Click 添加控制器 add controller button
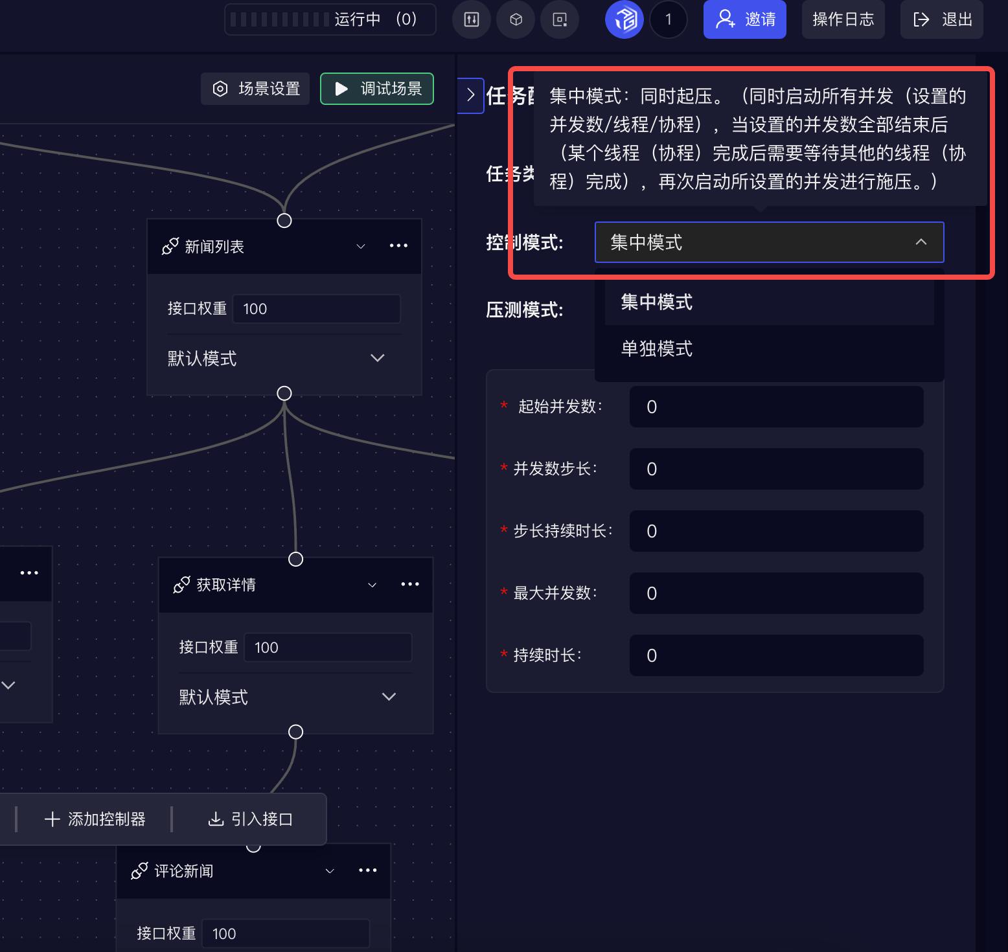The image size is (1008, 952). coord(95,819)
